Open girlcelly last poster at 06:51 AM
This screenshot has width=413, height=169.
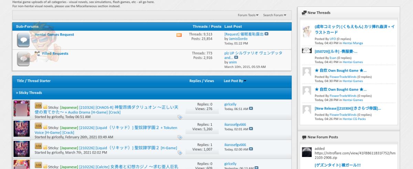230,104
